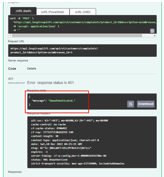This screenshot has height=177, width=164.
Task: Click the "Response headers" label
Action: (39, 113)
